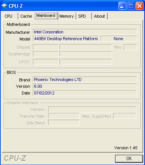The image size is (145, 165).
Task: Click the BIOS date 07/02/2012 field
Action: tap(85, 93)
